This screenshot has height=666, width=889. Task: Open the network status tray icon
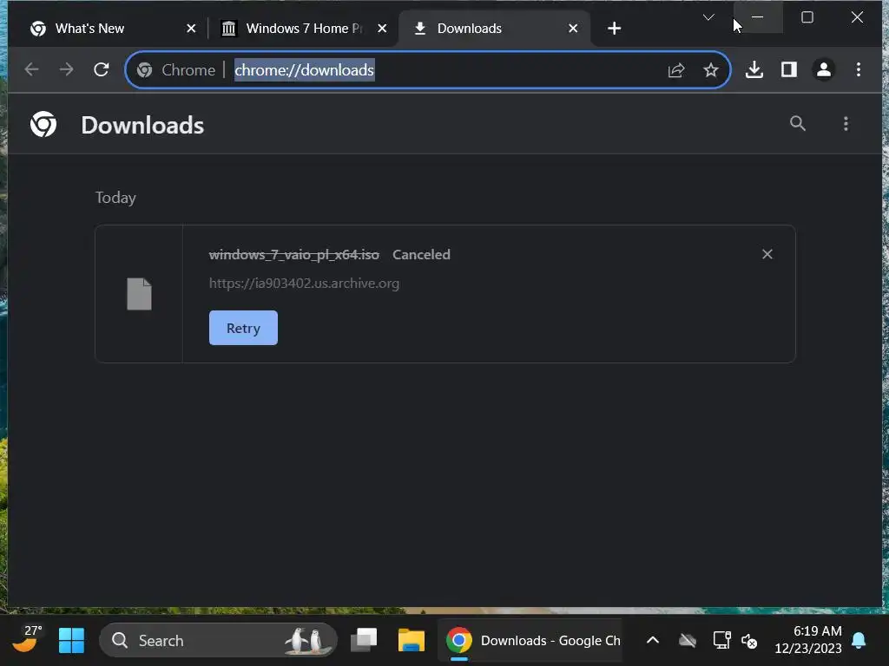[x=721, y=641]
